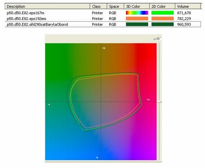205x168 pixels.
Task: Click the 2D Color column header
Action: click(162, 7)
